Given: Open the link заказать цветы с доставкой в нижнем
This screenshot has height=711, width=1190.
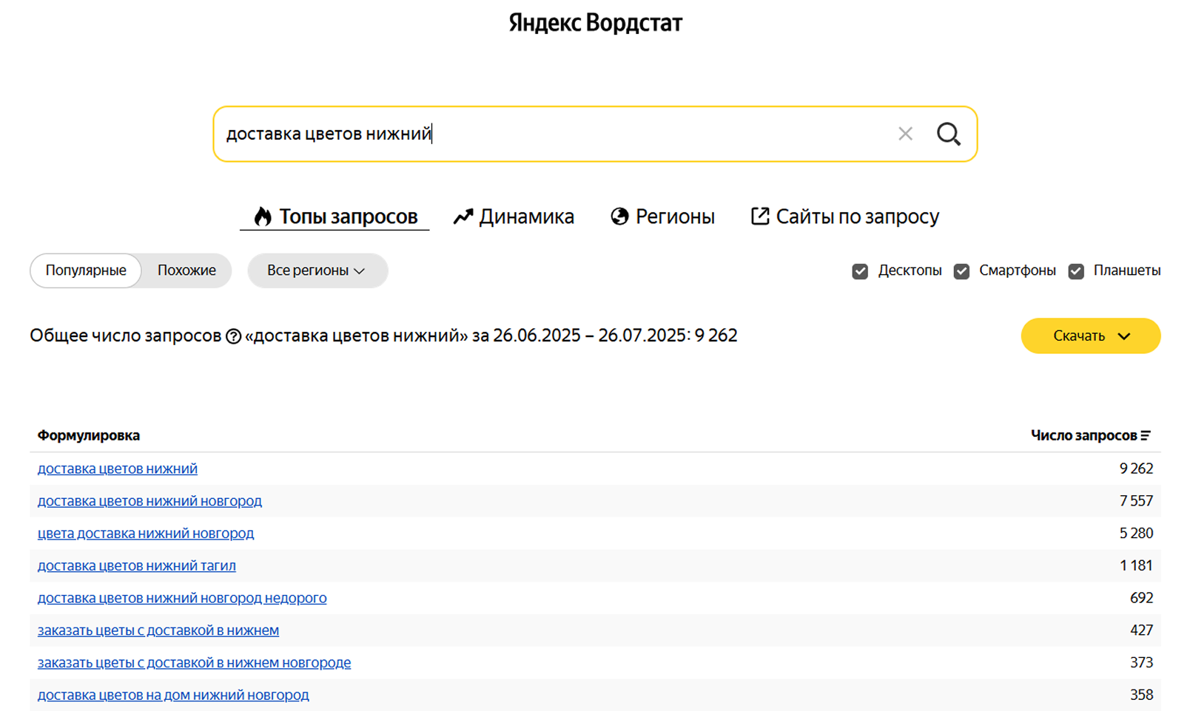Looking at the screenshot, I should [158, 630].
